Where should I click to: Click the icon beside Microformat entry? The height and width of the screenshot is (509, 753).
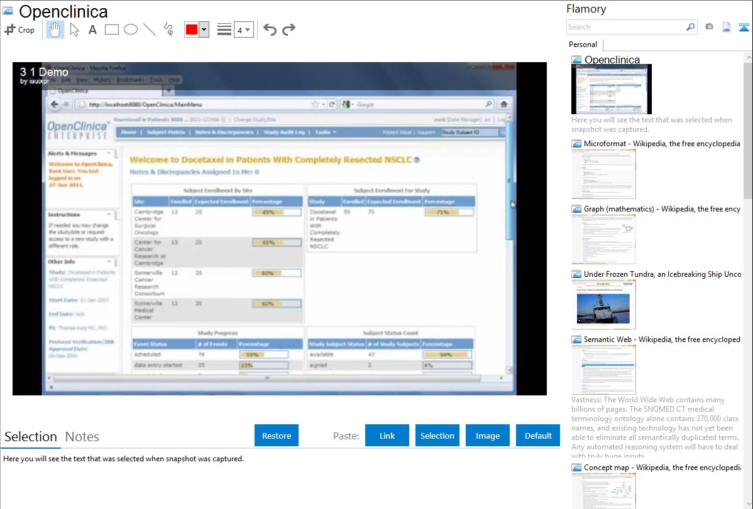pyautogui.click(x=577, y=144)
